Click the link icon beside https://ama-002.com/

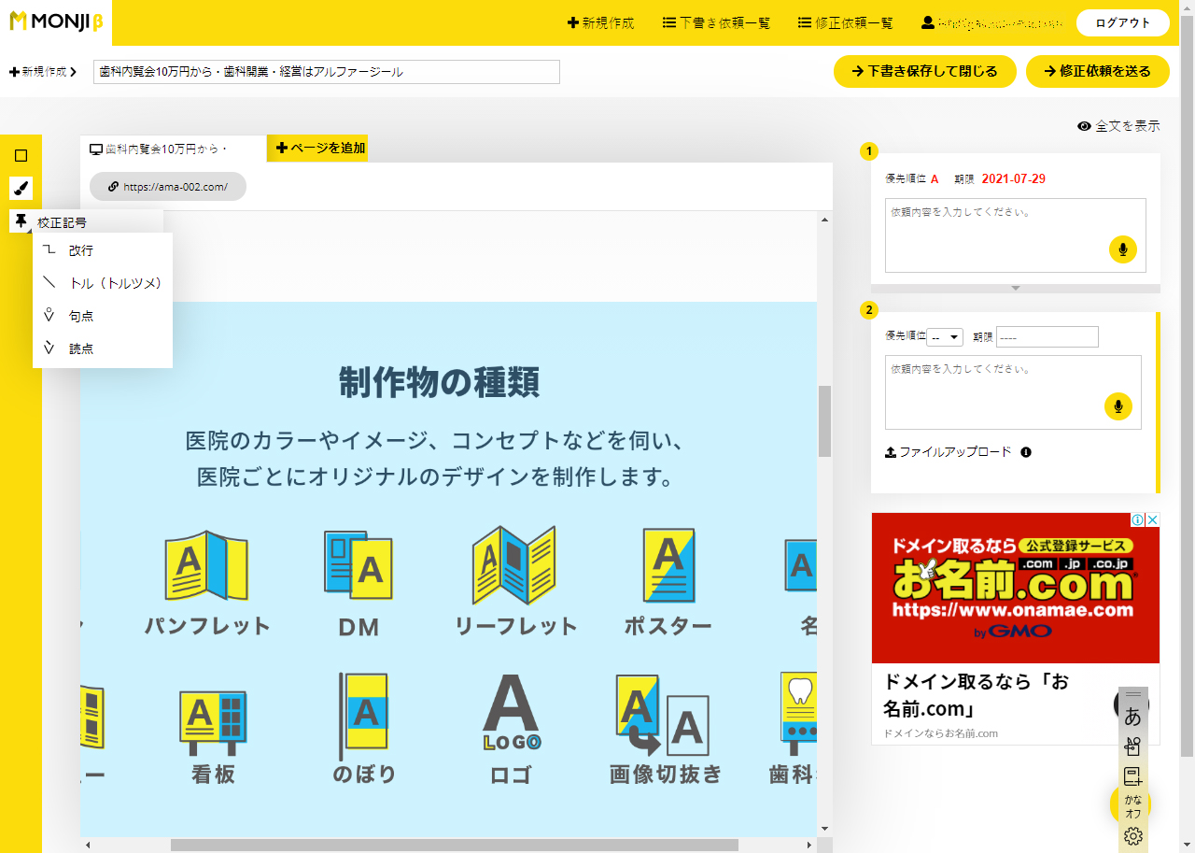pos(112,186)
